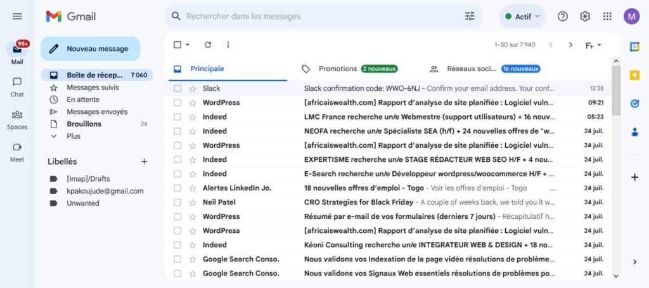Expand the Plus folder list
Screen dimensions: 649x288
coord(74,136)
